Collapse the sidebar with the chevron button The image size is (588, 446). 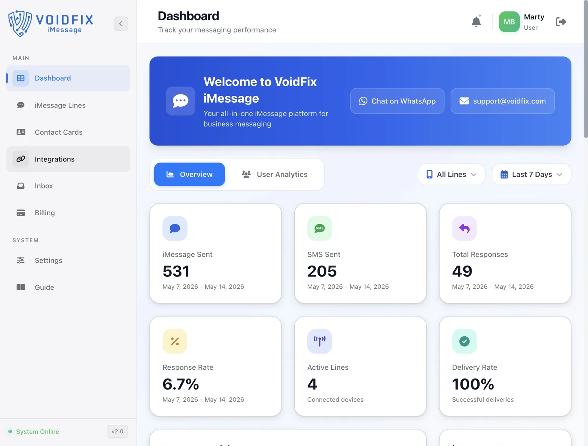(x=121, y=24)
